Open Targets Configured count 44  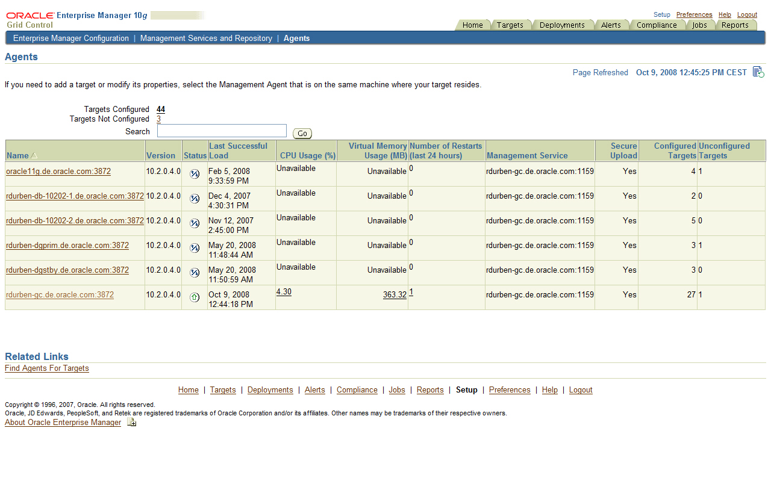pyautogui.click(x=161, y=110)
